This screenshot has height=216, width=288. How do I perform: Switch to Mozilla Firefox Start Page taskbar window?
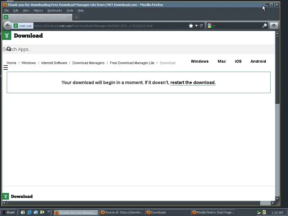pos(213,212)
